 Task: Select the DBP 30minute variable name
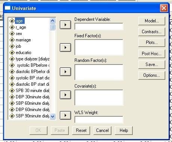point(33,97)
